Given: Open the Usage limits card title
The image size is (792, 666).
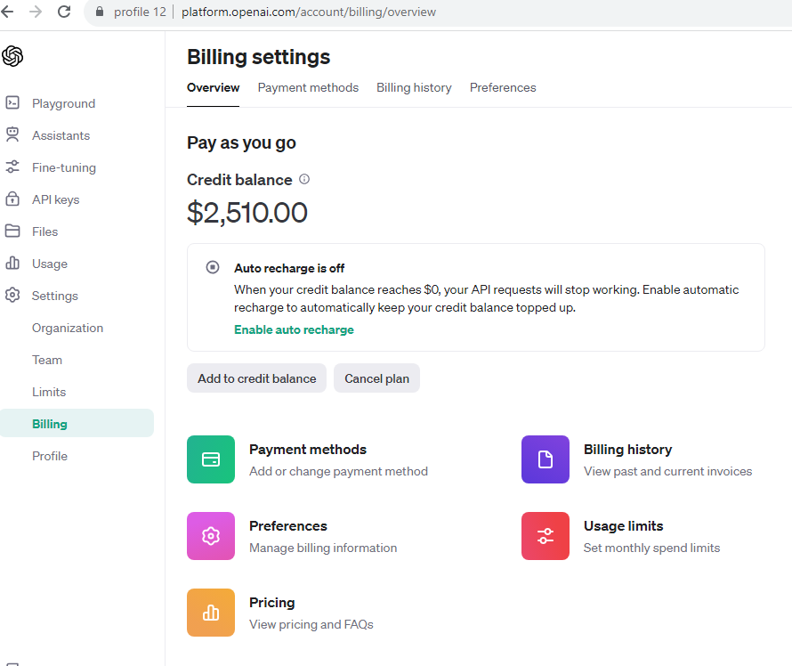Looking at the screenshot, I should tap(623, 525).
